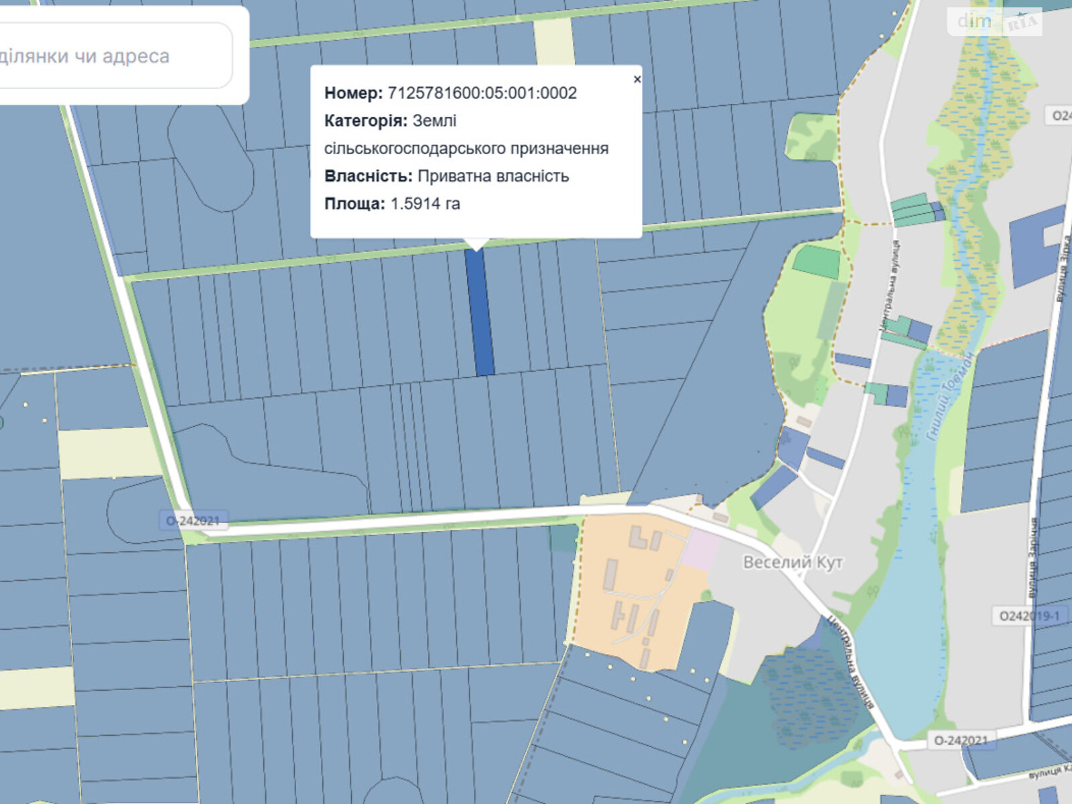Select the highlighted dark blue parcel
This screenshot has height=804, width=1072.
pyautogui.click(x=480, y=315)
